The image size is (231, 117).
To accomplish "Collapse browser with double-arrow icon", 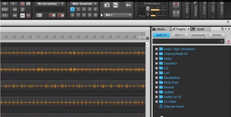I will tap(229, 29).
